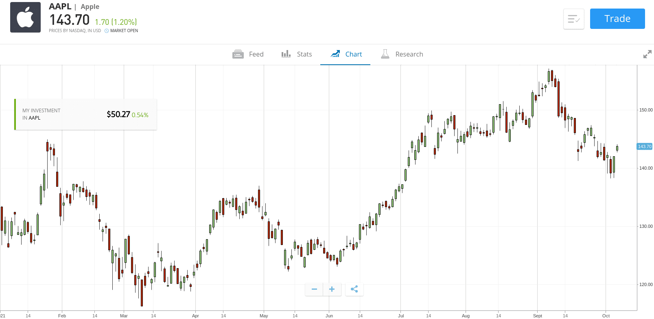The height and width of the screenshot is (319, 654).
Task: Click the 0.54% investment gain
Action: 140,115
